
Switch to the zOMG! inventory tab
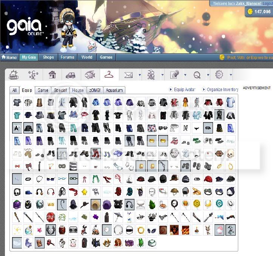click(95, 90)
